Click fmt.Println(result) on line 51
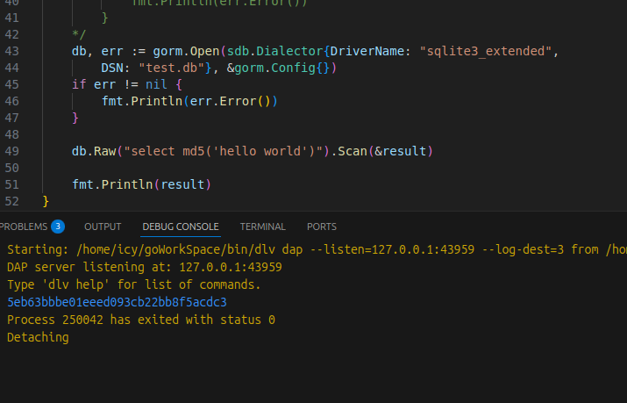 point(141,184)
